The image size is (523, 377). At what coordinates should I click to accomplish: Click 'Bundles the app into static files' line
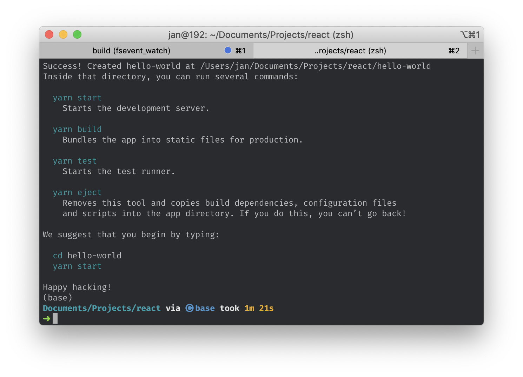click(x=183, y=140)
